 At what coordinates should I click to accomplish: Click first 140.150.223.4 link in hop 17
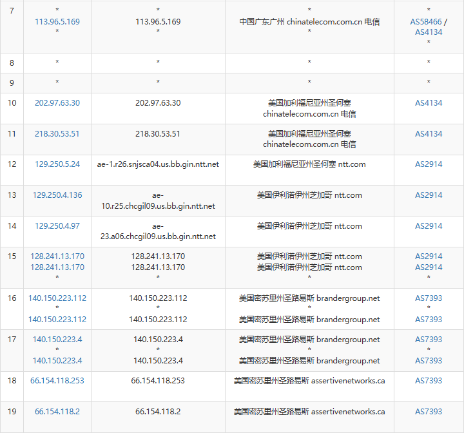(x=57, y=339)
